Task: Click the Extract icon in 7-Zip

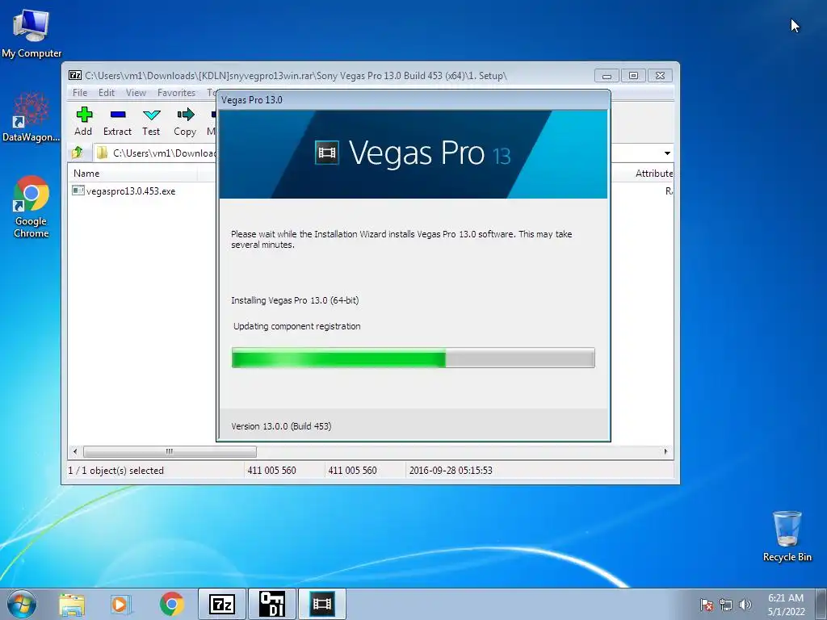Action: click(117, 121)
